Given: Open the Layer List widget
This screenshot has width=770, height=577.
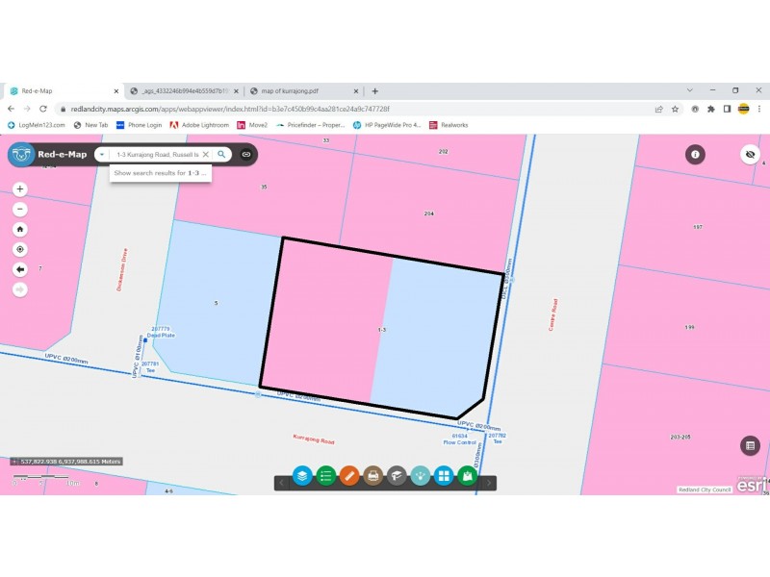Looking at the screenshot, I should [x=302, y=475].
